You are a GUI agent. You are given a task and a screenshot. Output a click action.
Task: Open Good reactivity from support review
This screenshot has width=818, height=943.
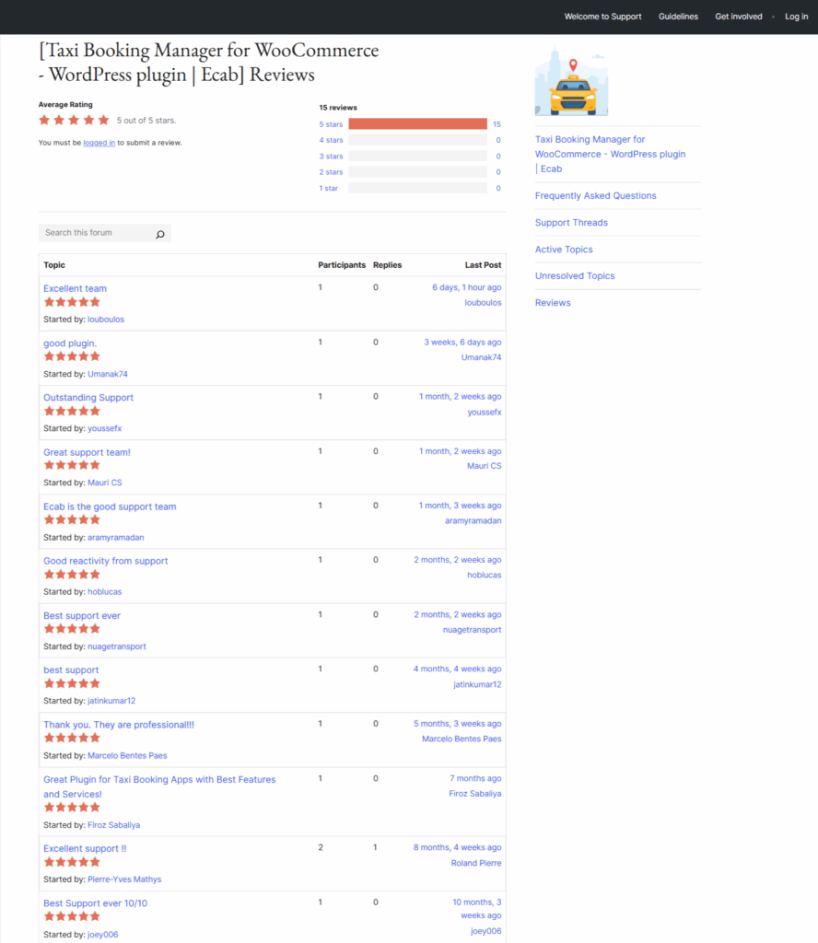tap(105, 561)
